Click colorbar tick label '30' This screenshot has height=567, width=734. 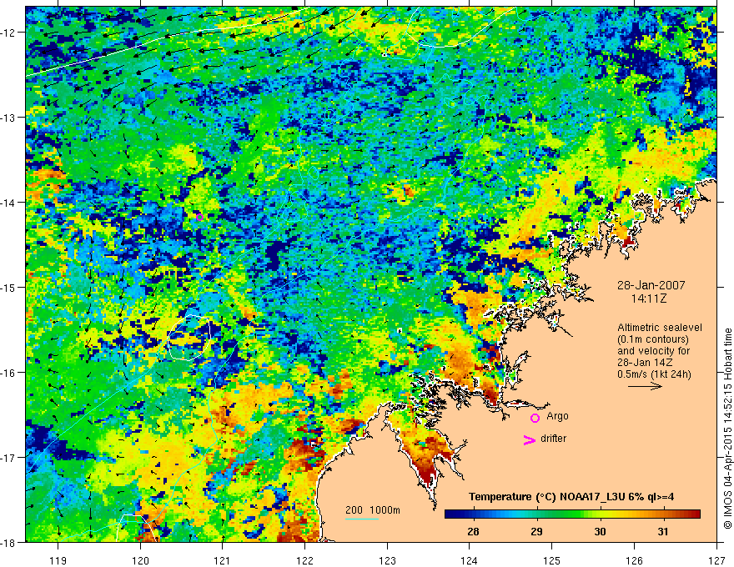(600, 531)
